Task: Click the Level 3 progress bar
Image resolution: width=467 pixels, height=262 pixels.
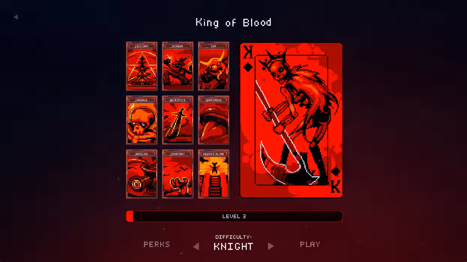Action: [234, 216]
